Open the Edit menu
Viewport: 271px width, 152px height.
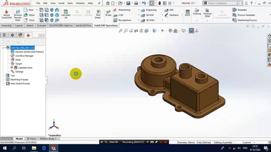pyautogui.click(x=45, y=3)
